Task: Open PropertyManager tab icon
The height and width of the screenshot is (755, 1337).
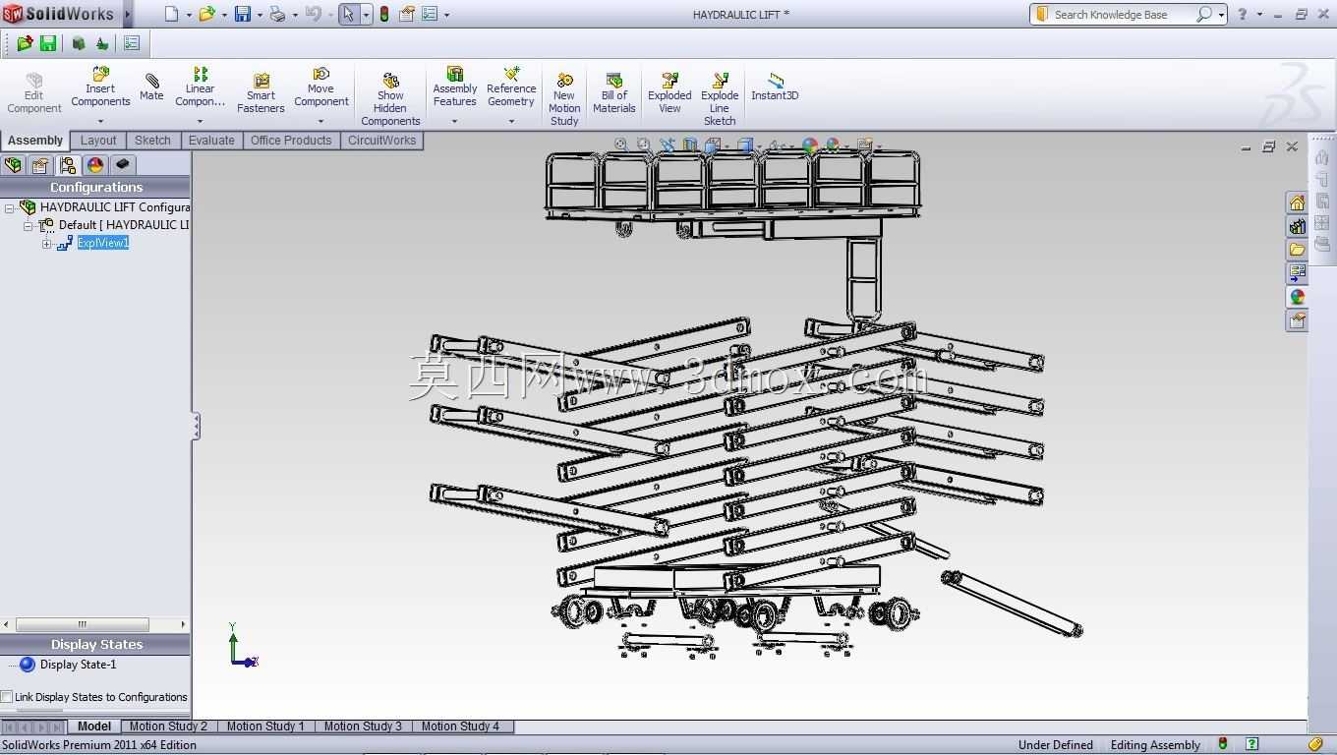Action: click(x=40, y=165)
